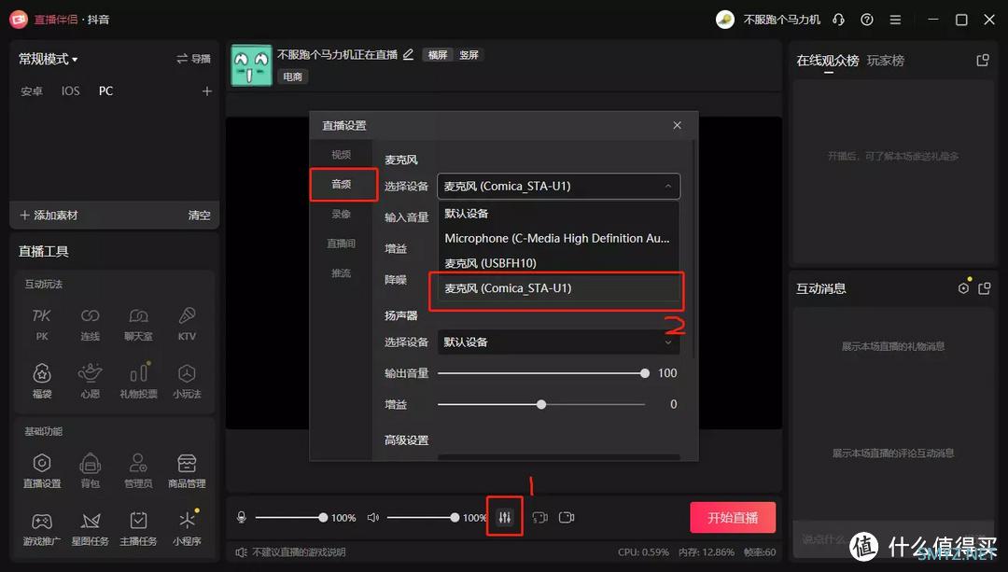Open the audio mixer settings icon

pyautogui.click(x=505, y=517)
